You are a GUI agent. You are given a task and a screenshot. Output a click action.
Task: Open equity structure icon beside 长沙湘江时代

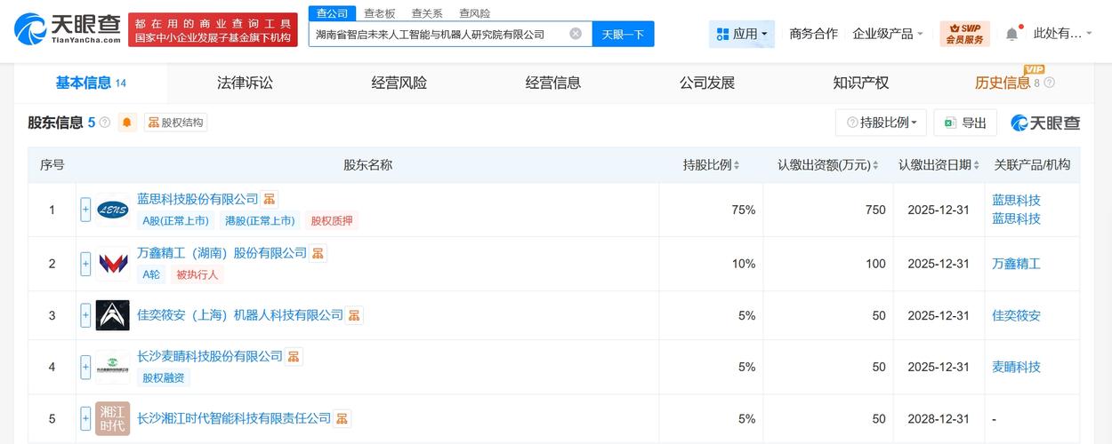pyautogui.click(x=342, y=418)
